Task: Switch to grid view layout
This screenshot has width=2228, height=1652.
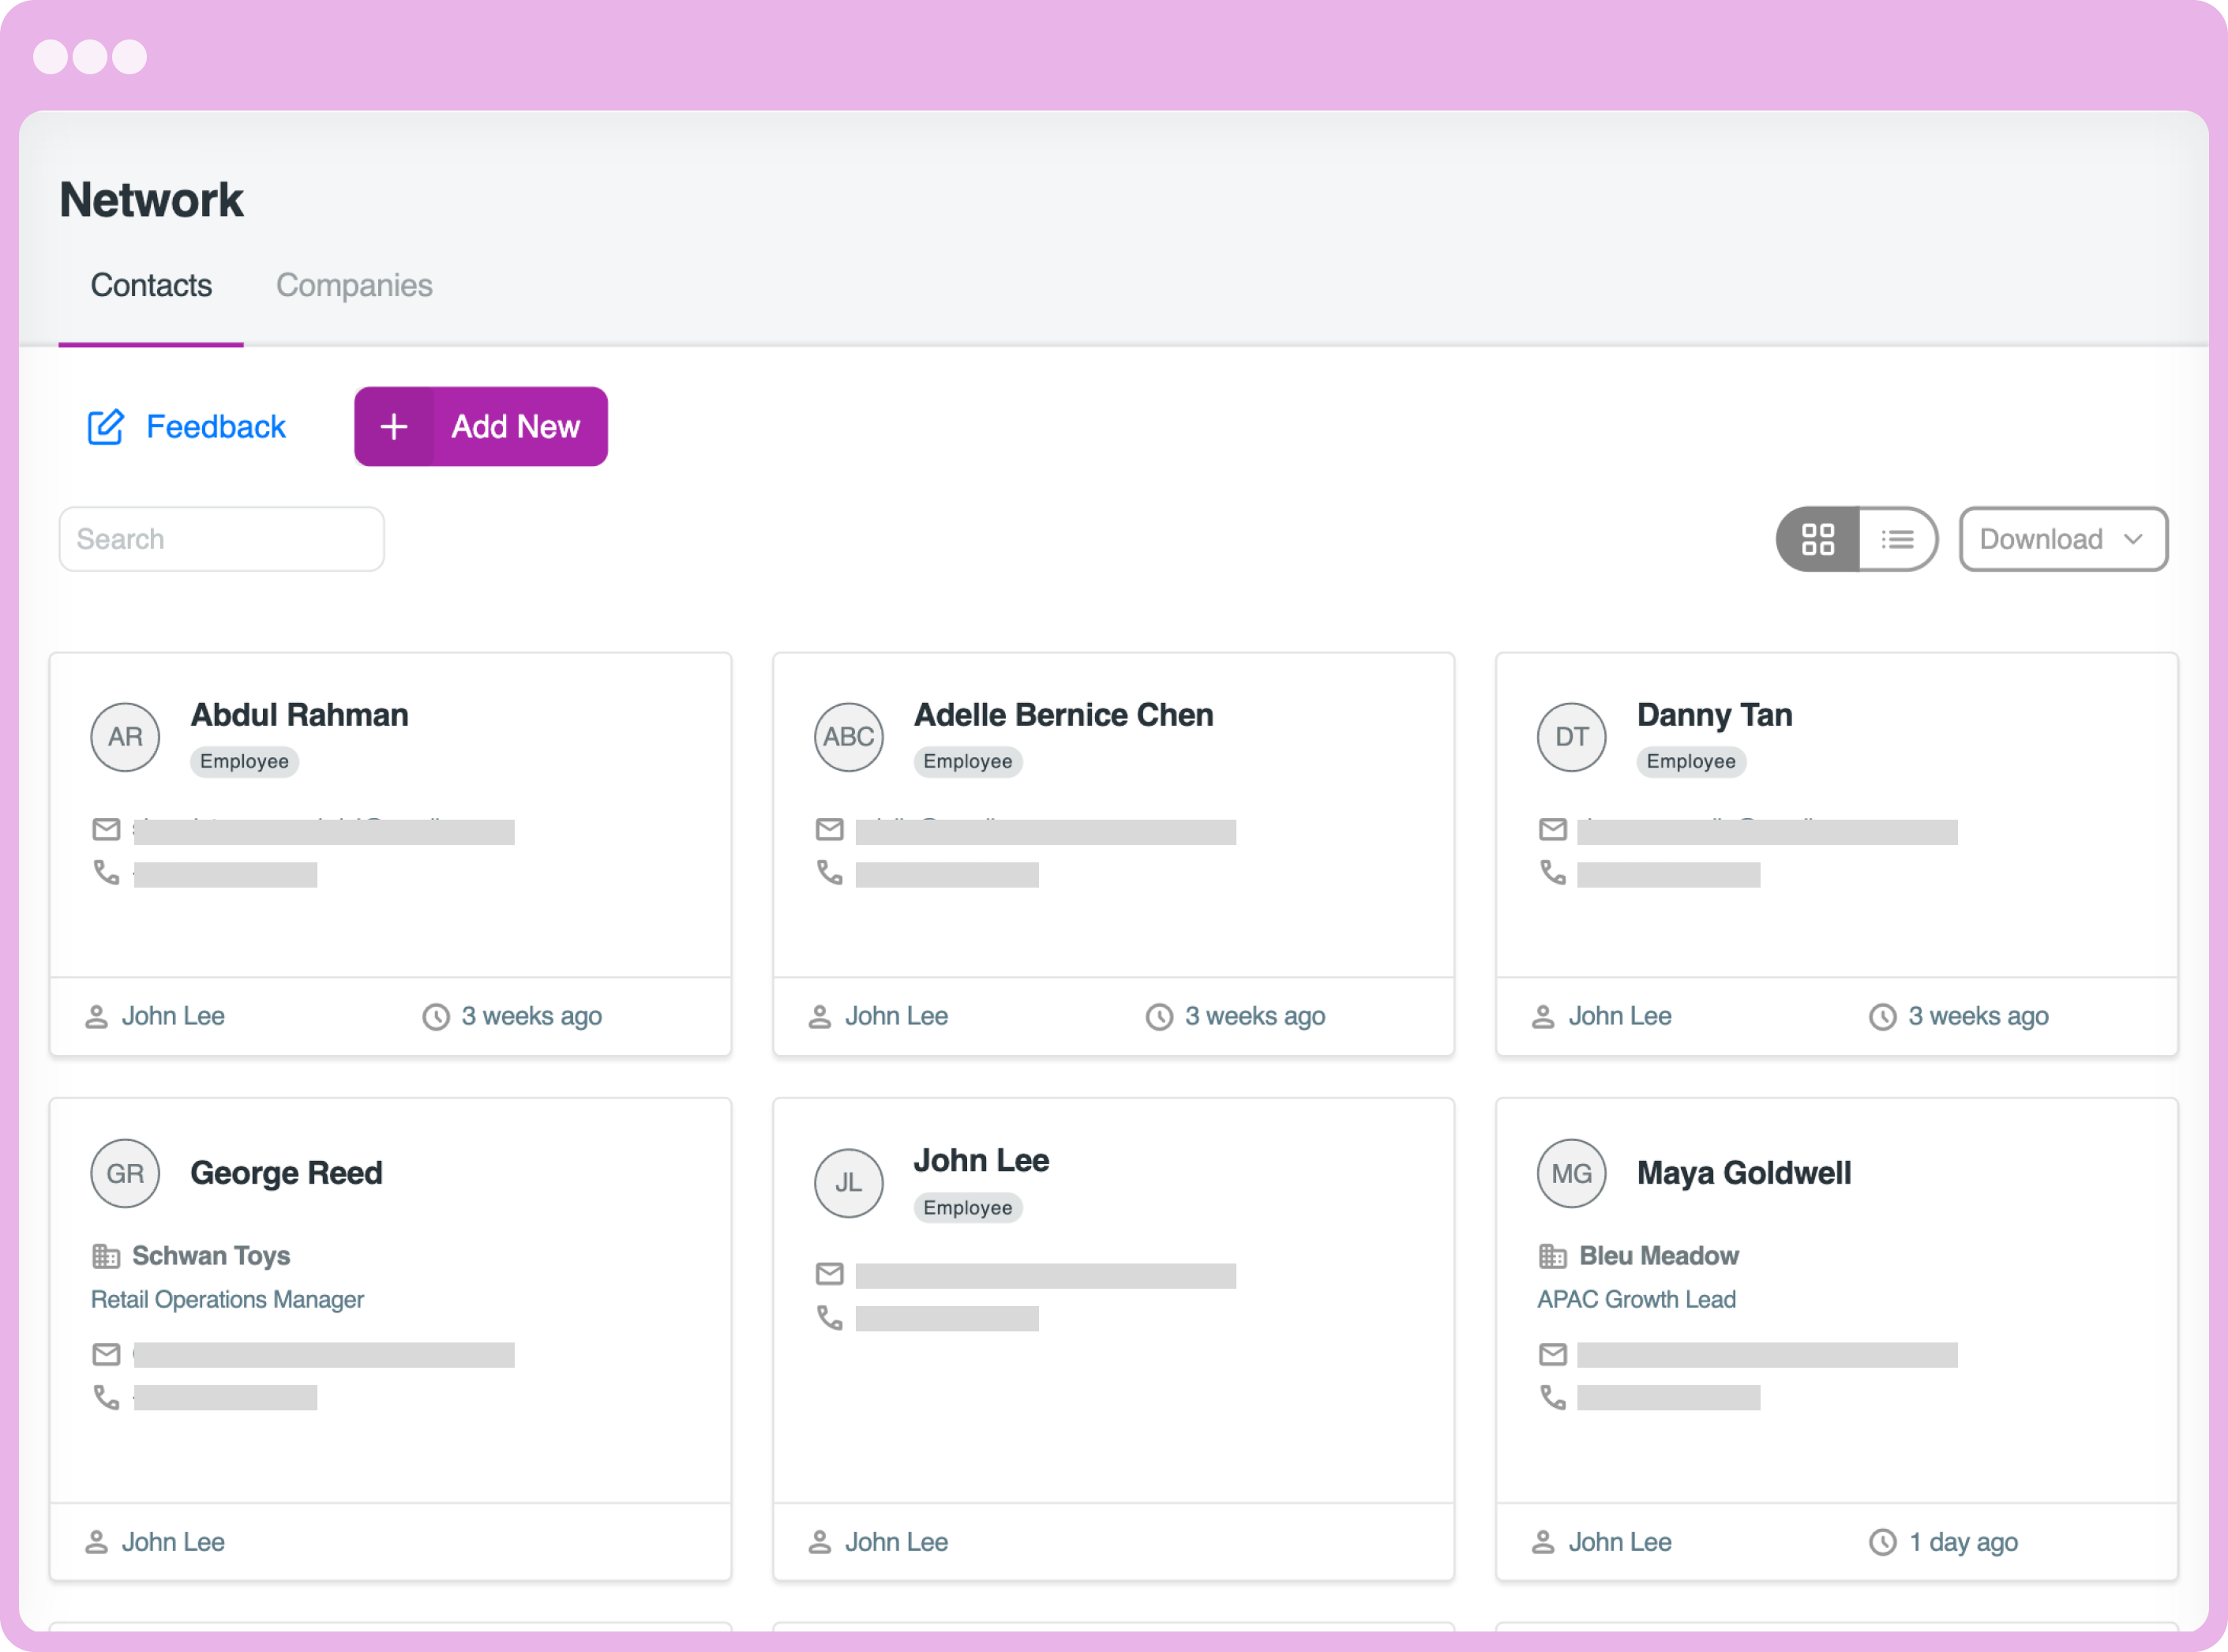Action: [x=1819, y=539]
